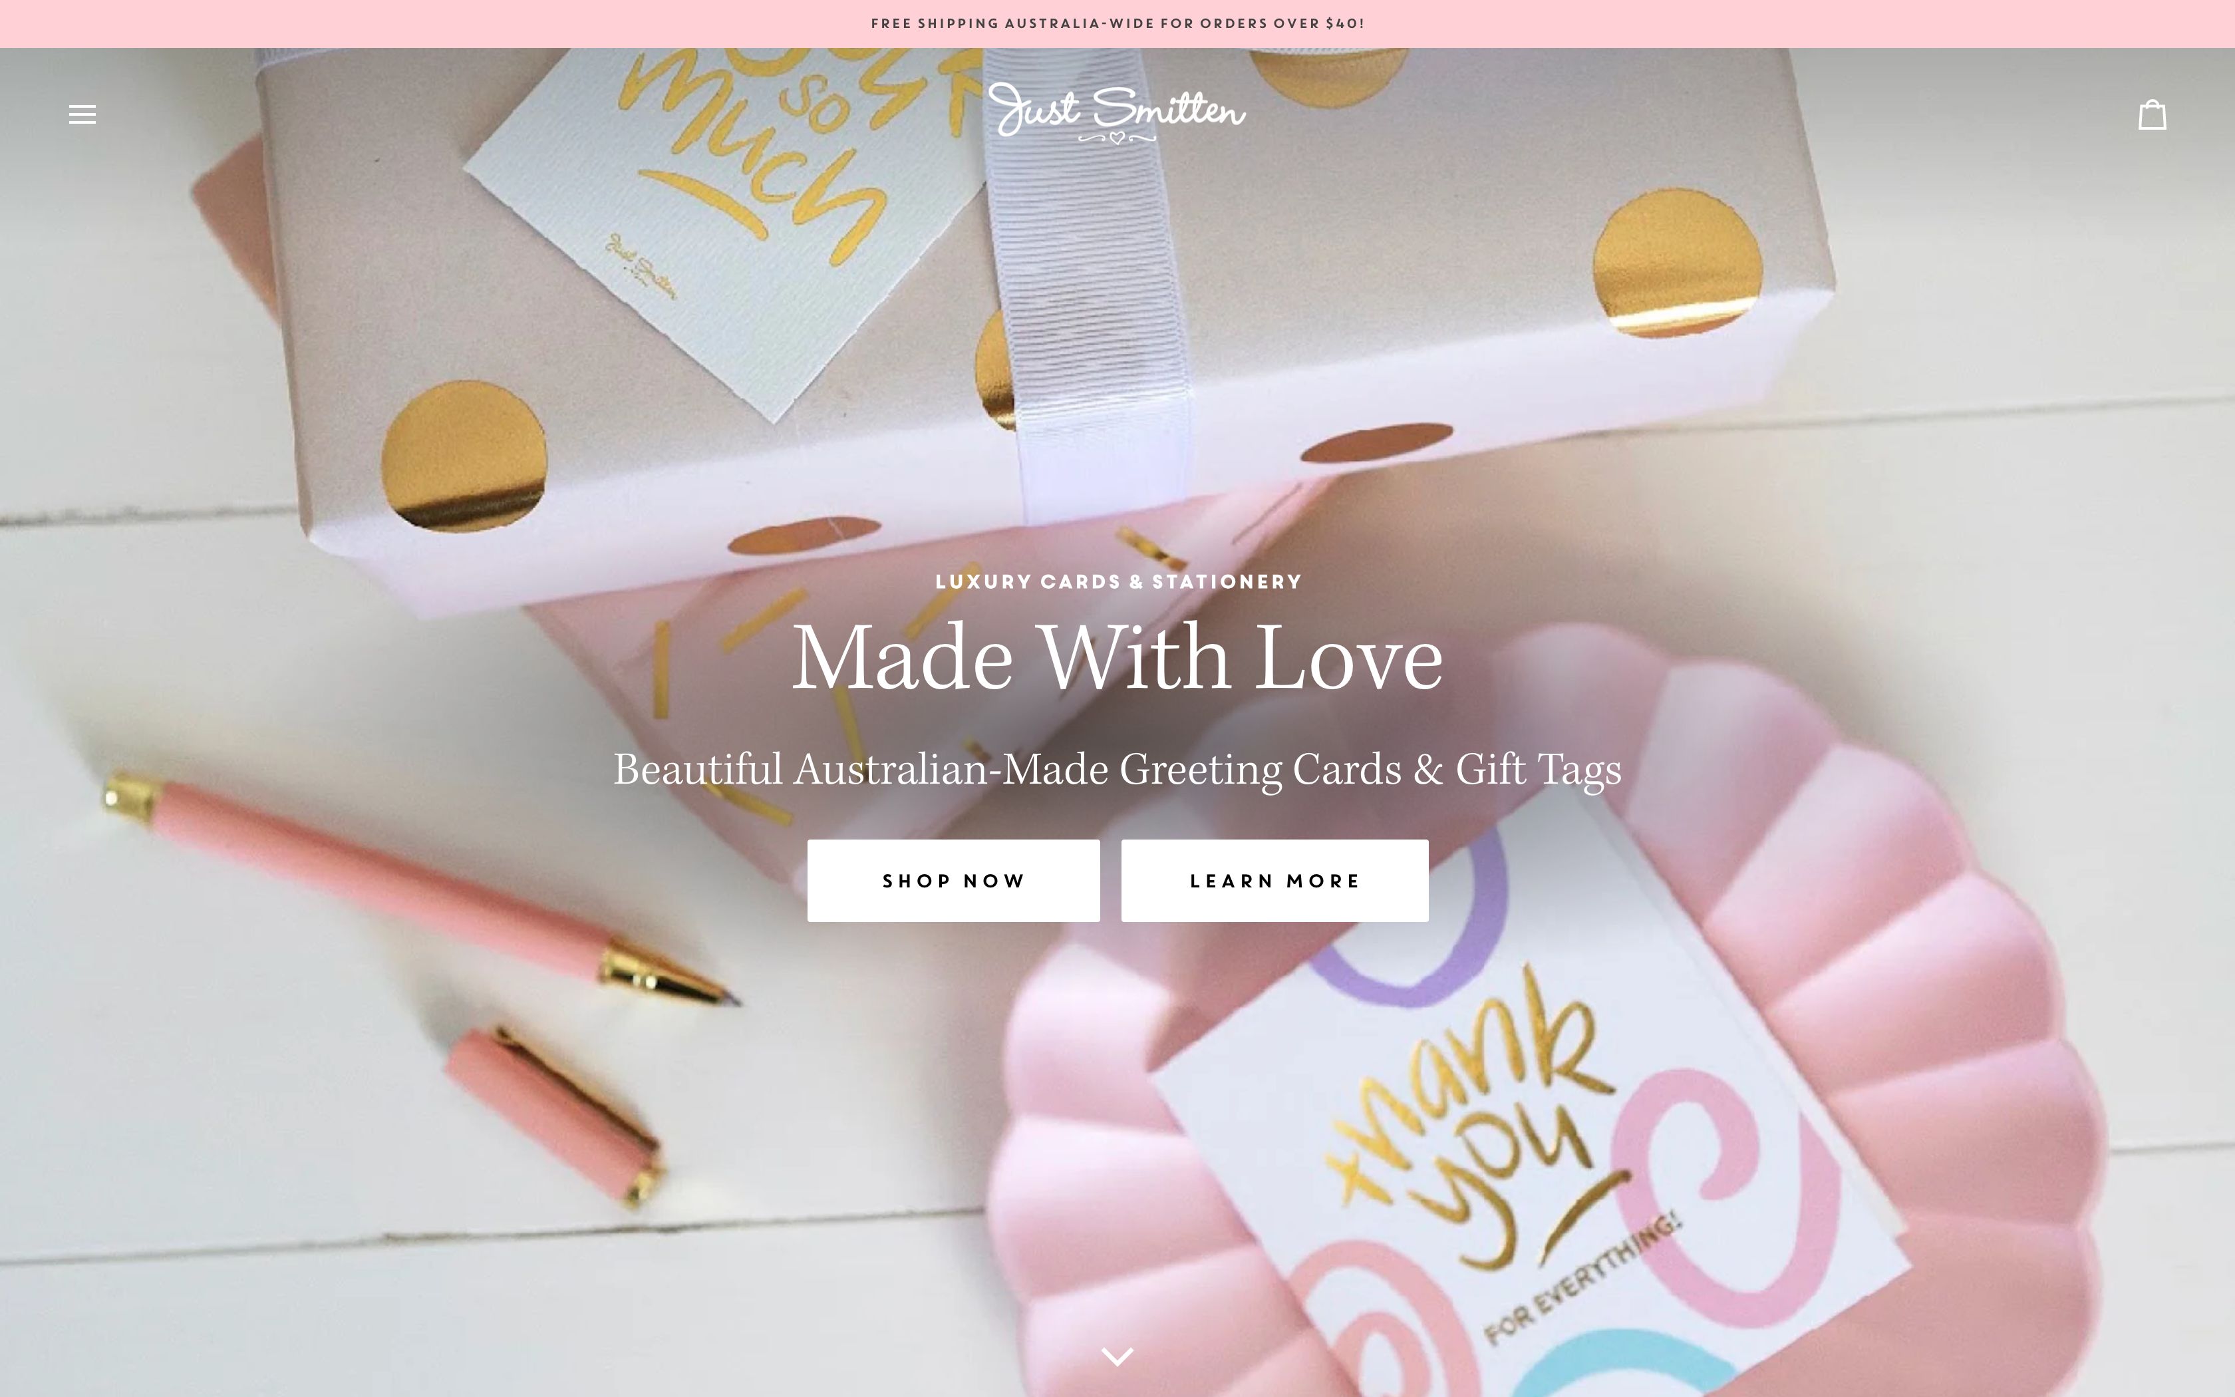This screenshot has height=1397, width=2235.
Task: Click the free shipping announcement text
Action: click(x=1117, y=23)
